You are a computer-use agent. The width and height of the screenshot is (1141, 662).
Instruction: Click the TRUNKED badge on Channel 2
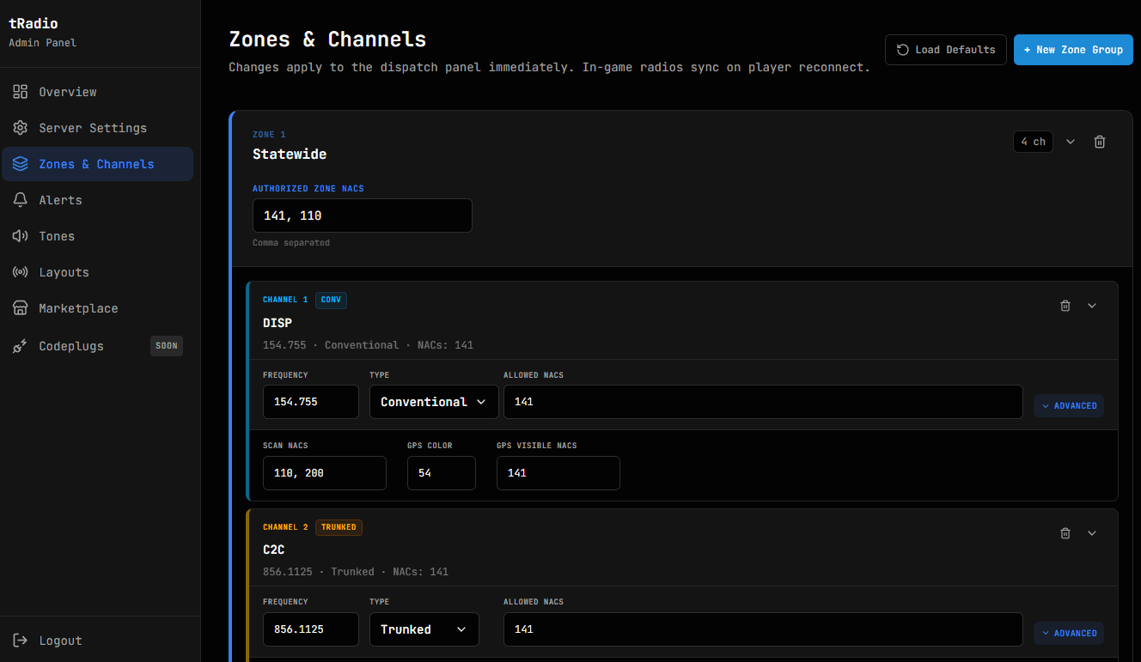coord(339,527)
